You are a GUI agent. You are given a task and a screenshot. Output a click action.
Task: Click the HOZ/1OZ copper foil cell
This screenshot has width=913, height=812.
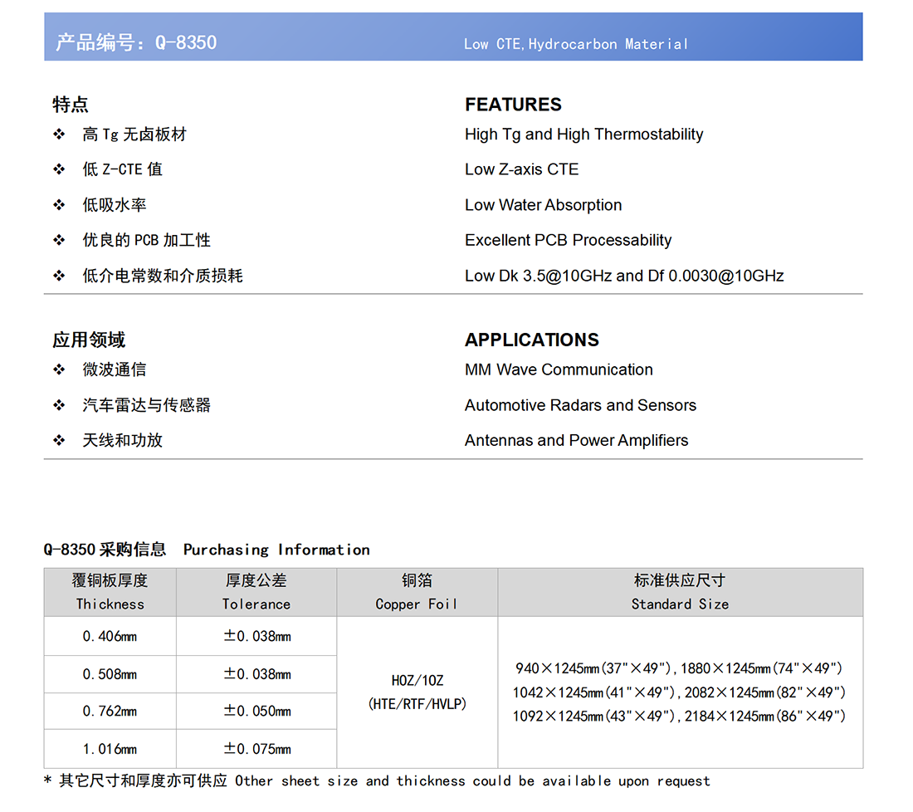[x=417, y=692]
